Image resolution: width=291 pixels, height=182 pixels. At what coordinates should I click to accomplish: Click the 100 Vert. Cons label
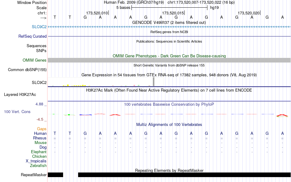coord(17,112)
